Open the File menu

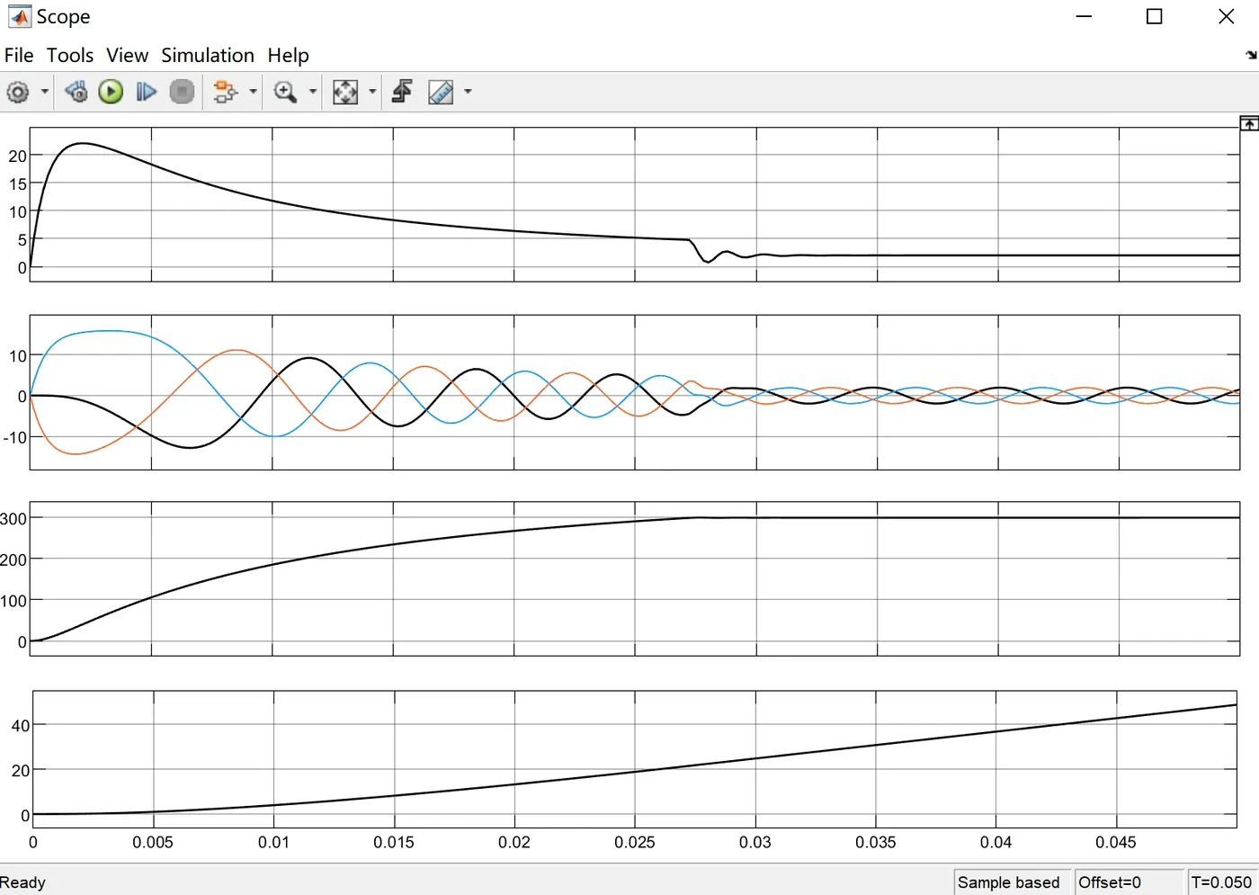point(19,55)
